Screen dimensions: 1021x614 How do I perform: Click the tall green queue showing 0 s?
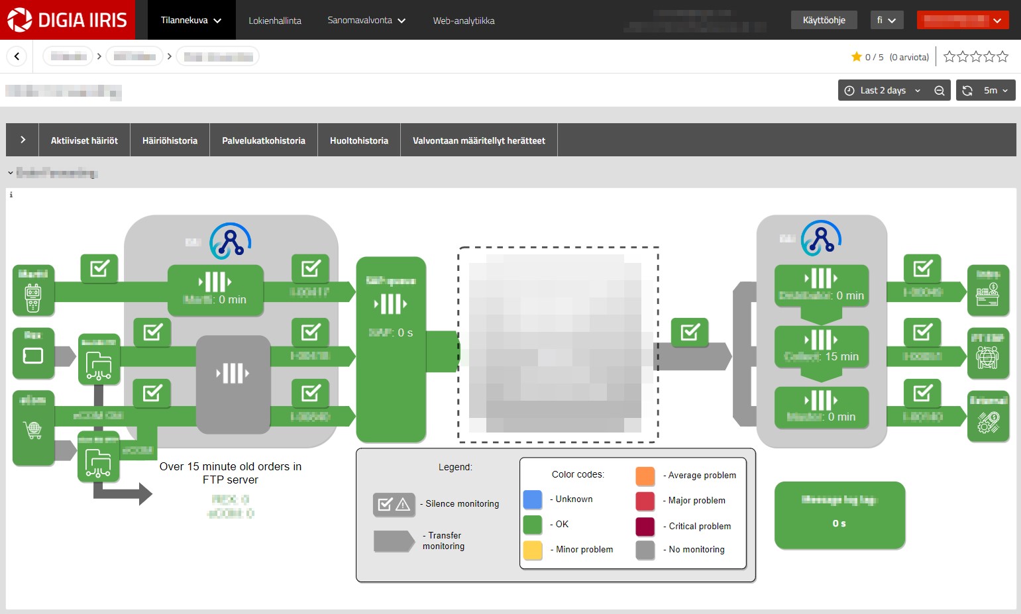coord(391,349)
